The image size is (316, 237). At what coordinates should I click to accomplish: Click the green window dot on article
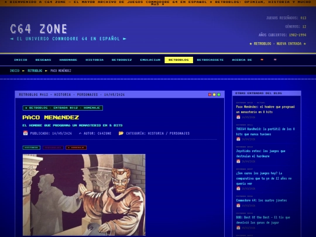(219, 95)
